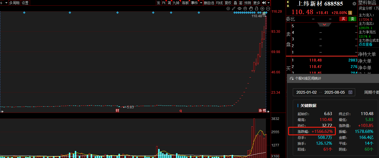Expand the dropdown arrow after 事件
379x158 pixels.
pos(201,3)
